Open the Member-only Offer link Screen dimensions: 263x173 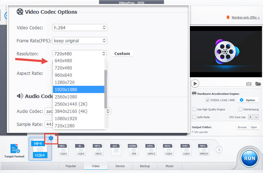pyautogui.click(x=246, y=17)
